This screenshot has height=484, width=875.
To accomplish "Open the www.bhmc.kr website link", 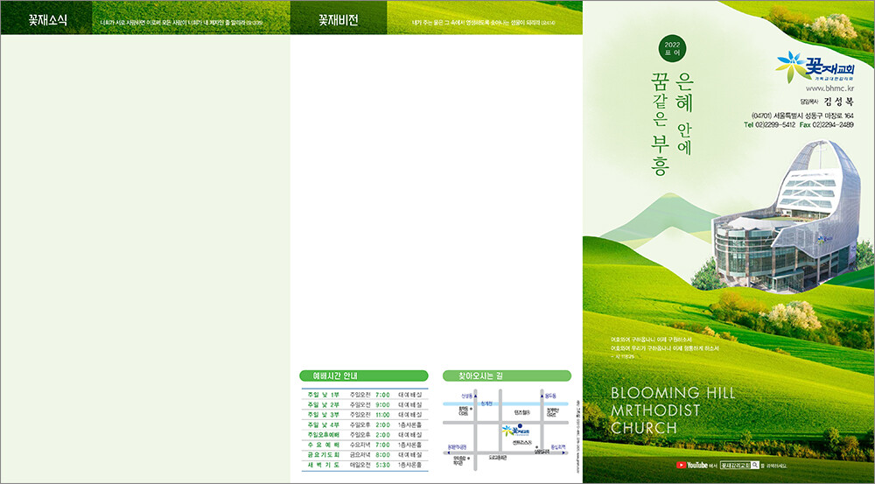I will click(x=829, y=88).
